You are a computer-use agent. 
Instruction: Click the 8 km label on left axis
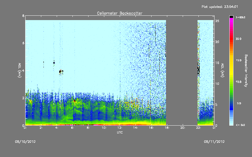23,16
